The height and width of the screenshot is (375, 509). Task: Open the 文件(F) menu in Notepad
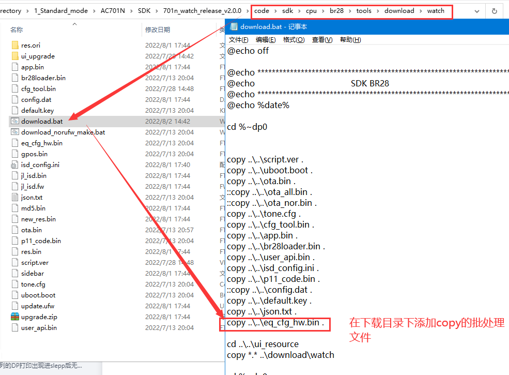(239, 40)
